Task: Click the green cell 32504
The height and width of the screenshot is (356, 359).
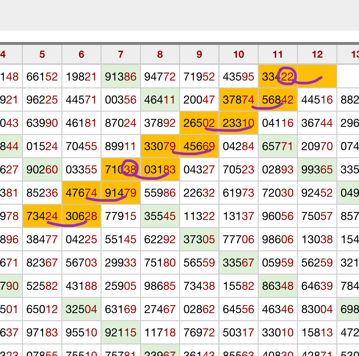Action: (81, 309)
